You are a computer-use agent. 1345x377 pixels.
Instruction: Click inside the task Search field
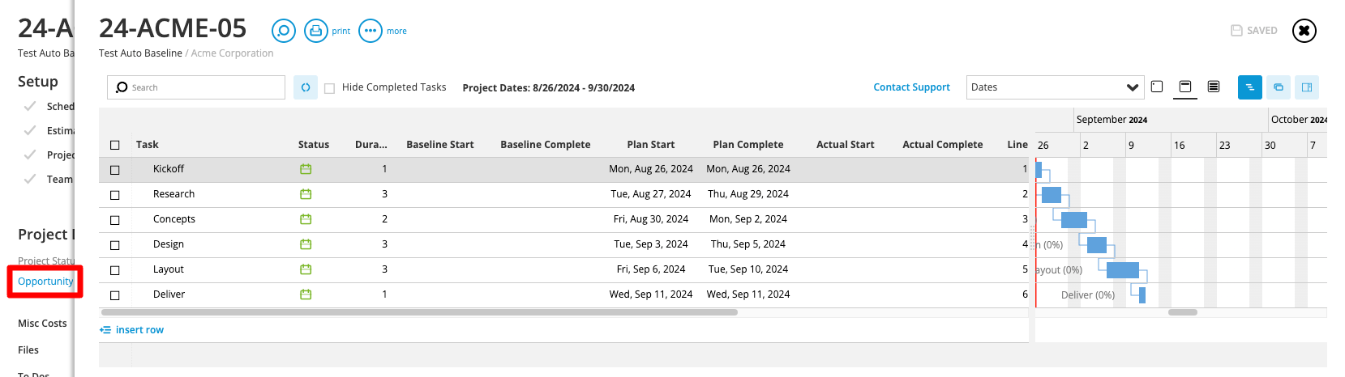(x=196, y=87)
